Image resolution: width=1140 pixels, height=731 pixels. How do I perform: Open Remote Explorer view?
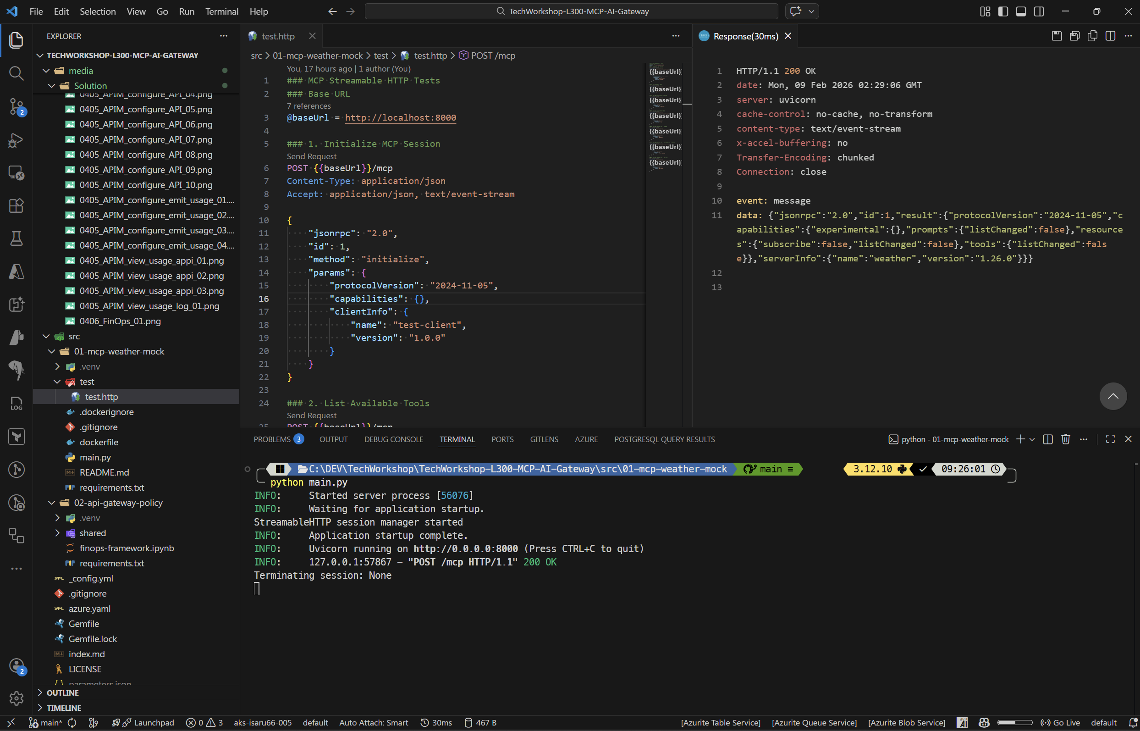coord(16,173)
